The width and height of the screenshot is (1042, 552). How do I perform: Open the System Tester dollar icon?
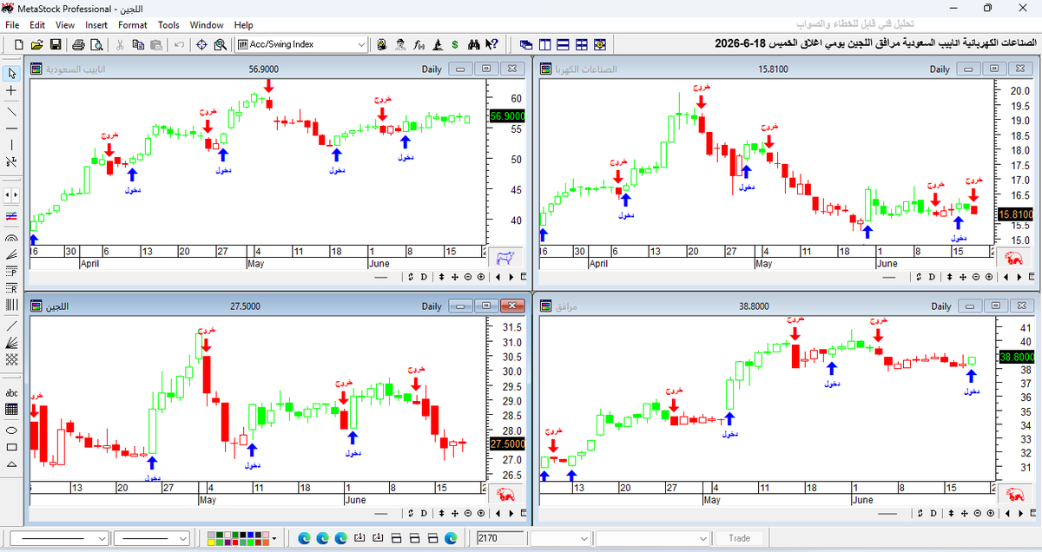point(455,44)
